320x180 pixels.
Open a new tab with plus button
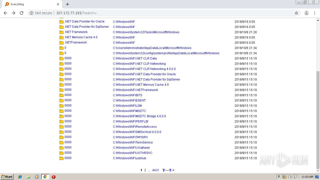[x=67, y=4]
